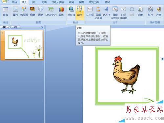Show the 幻灯片 pane tab
The image size is (164, 123).
[5, 27]
